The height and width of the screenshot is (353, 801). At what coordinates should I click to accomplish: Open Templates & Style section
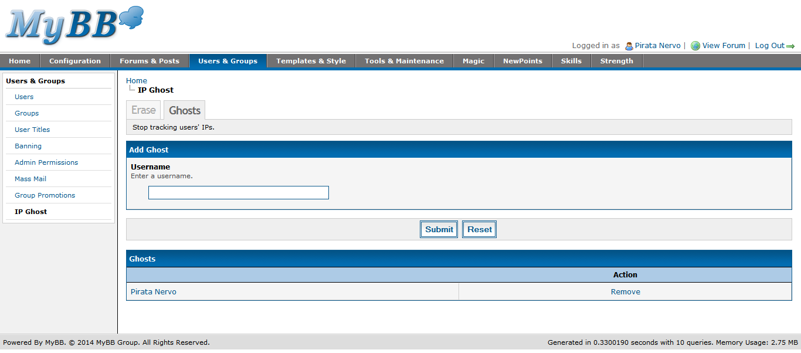[x=311, y=61]
